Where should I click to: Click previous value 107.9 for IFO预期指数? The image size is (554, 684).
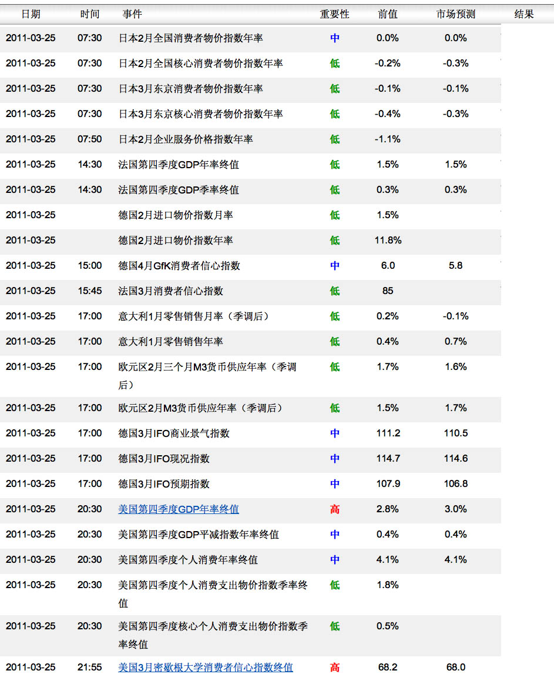coord(388,484)
